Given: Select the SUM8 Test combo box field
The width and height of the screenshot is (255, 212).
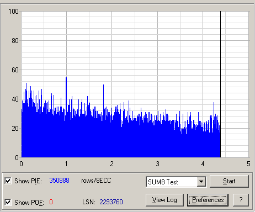Looking at the screenshot, I should click(x=176, y=182).
